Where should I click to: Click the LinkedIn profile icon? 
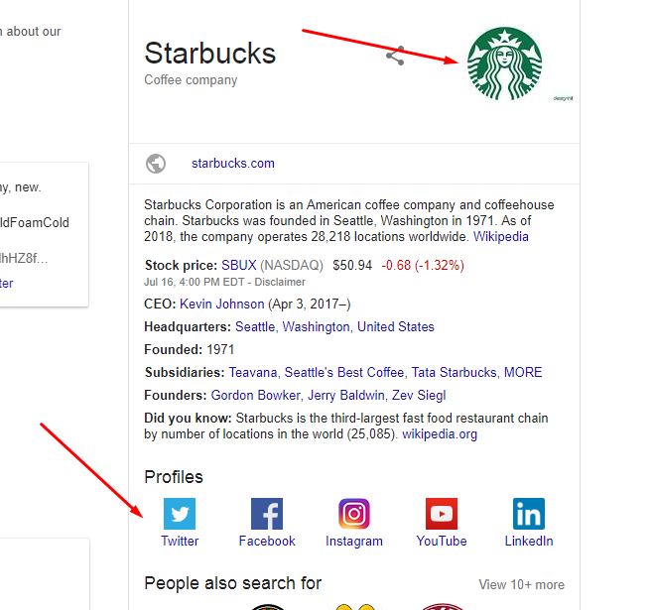(x=529, y=514)
